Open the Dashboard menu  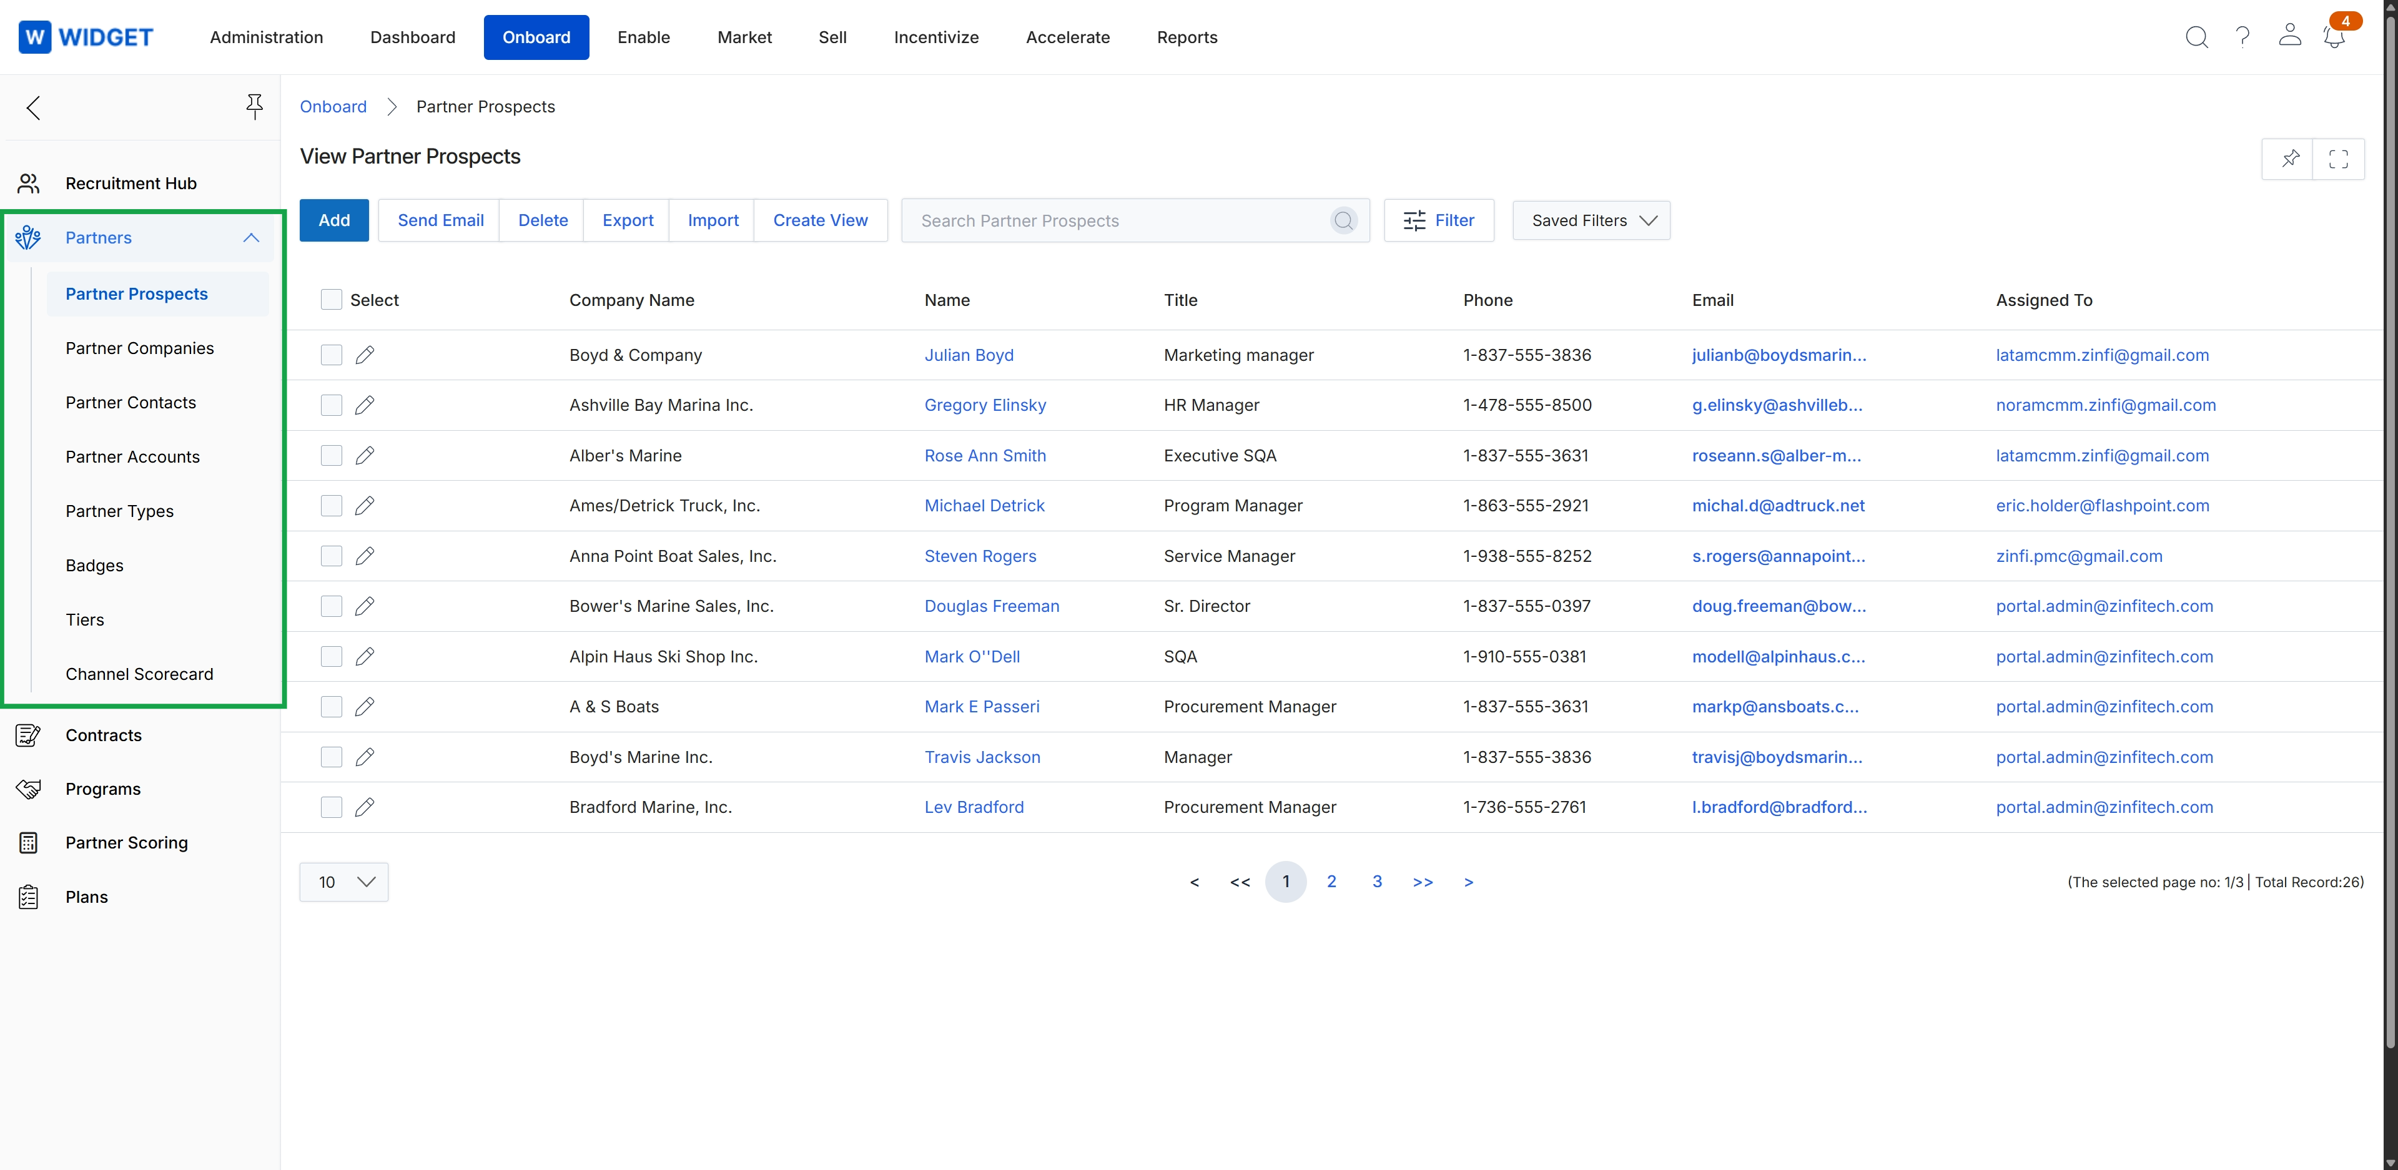(x=412, y=37)
